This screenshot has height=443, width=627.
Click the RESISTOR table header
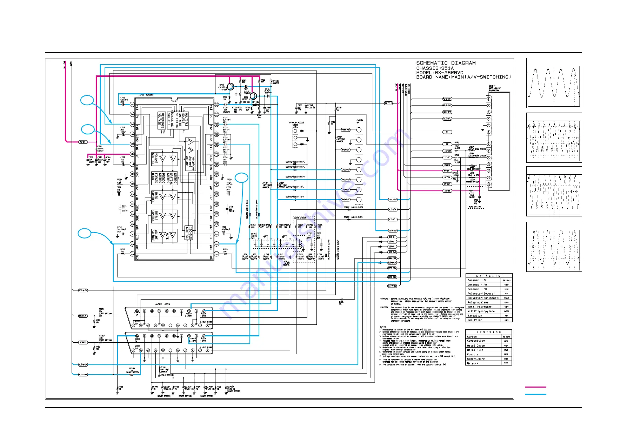point(489,332)
